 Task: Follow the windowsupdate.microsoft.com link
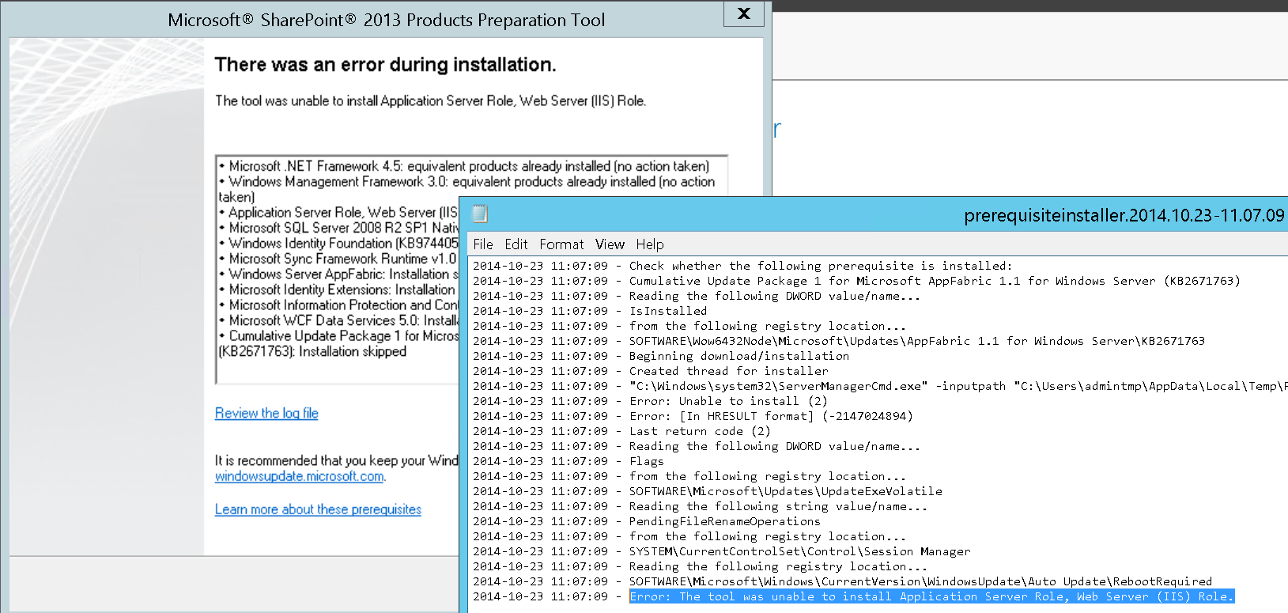tap(300, 476)
